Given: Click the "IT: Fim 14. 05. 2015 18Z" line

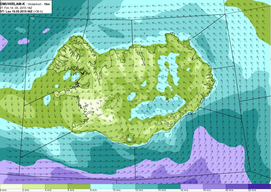Looking at the screenshot, I should (16, 8).
